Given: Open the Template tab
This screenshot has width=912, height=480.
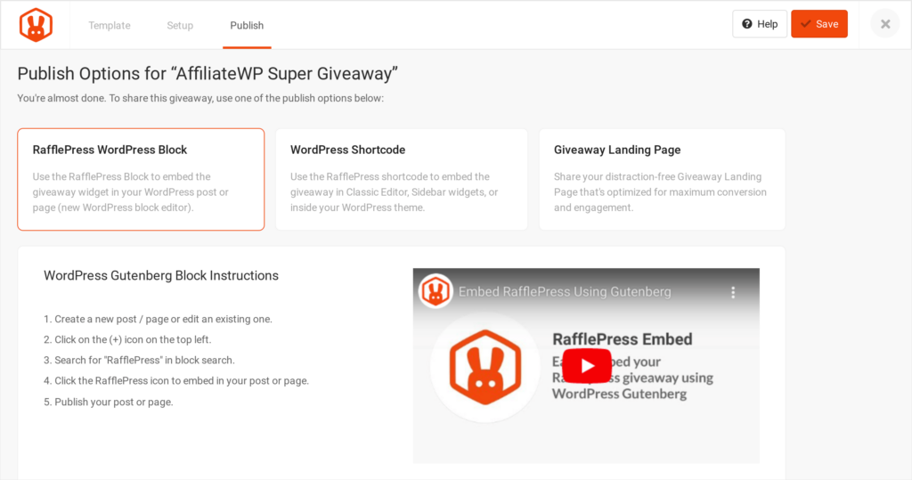Looking at the screenshot, I should (110, 26).
